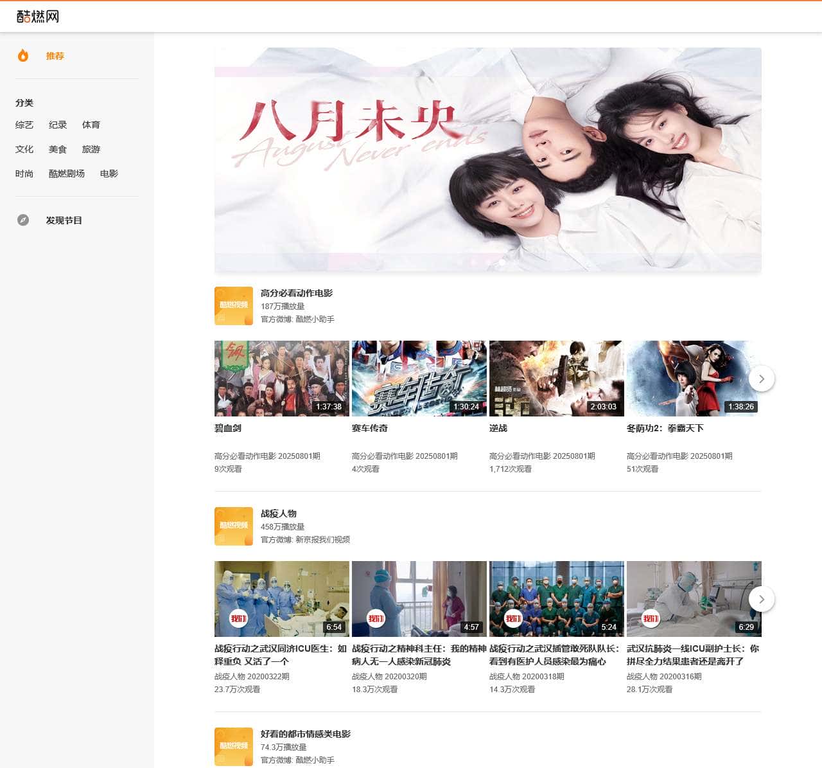Play the 赛车传奇 movie thumbnail
The image size is (822, 768).
(x=419, y=379)
